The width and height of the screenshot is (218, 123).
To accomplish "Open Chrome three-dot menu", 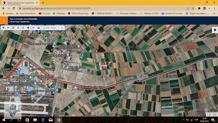I will [x=214, y=8].
